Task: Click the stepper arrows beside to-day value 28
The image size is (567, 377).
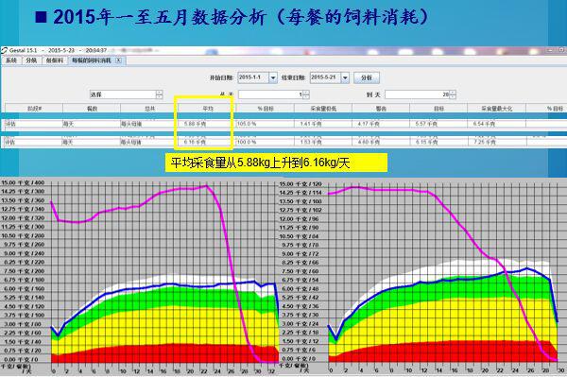Action: point(453,94)
